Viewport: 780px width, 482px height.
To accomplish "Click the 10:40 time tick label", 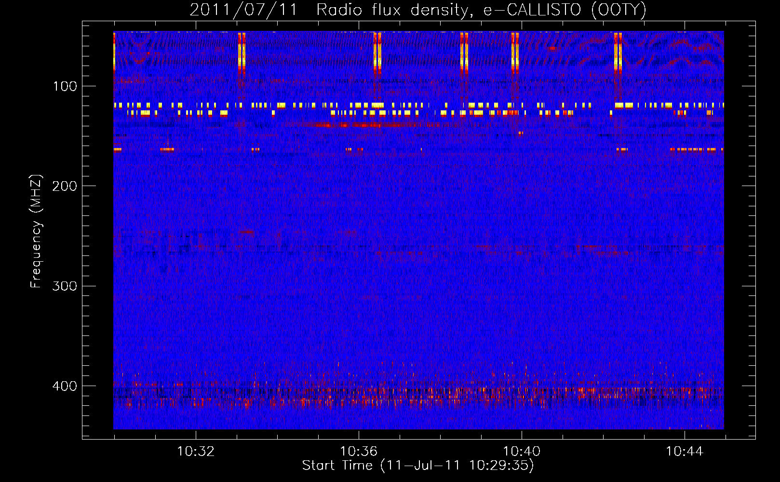I will [x=522, y=452].
